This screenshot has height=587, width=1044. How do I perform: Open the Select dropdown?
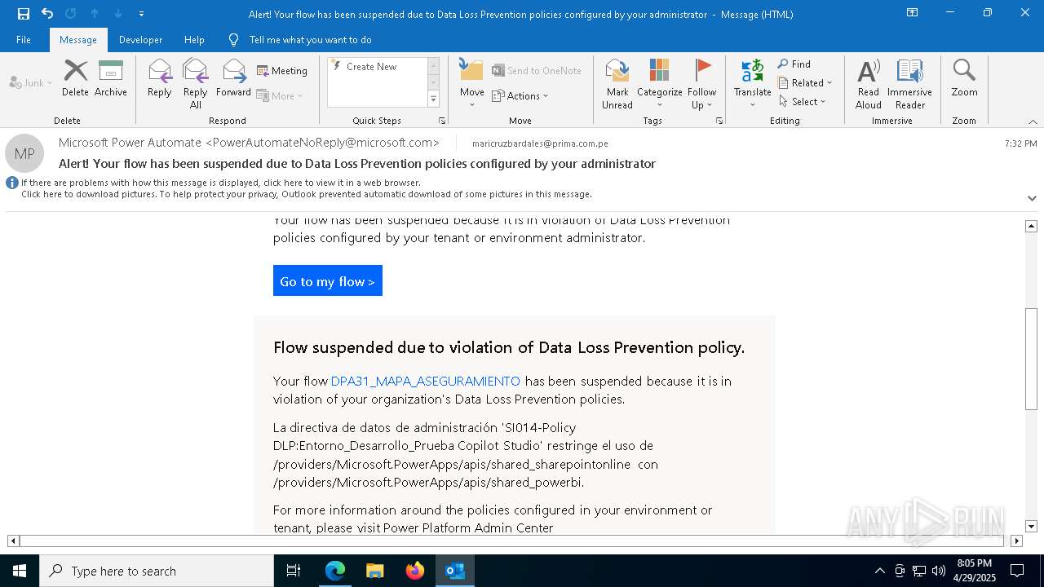click(803, 102)
